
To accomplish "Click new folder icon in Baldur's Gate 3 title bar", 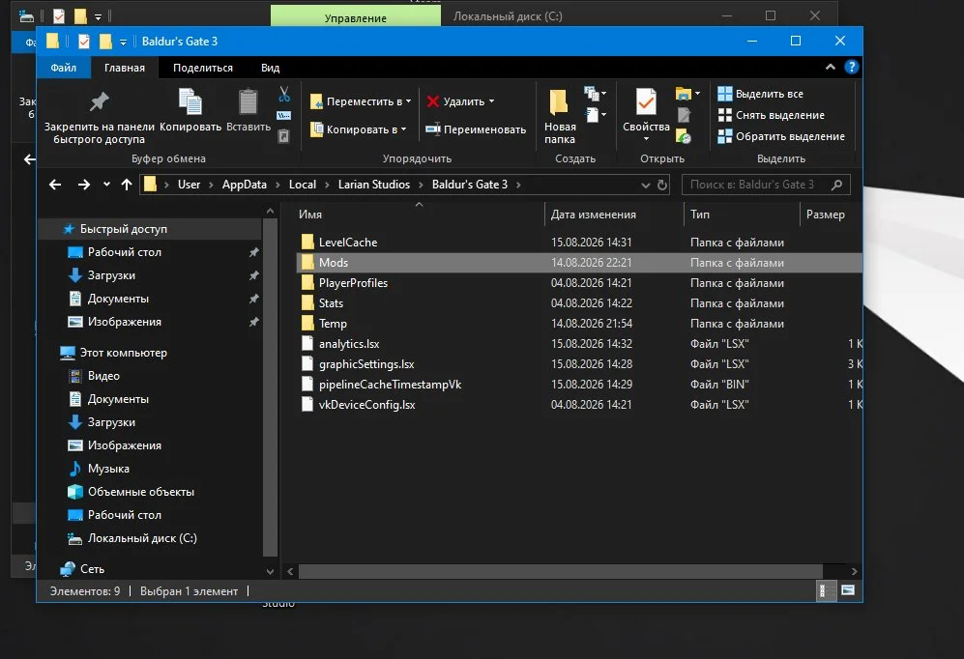I will 105,42.
